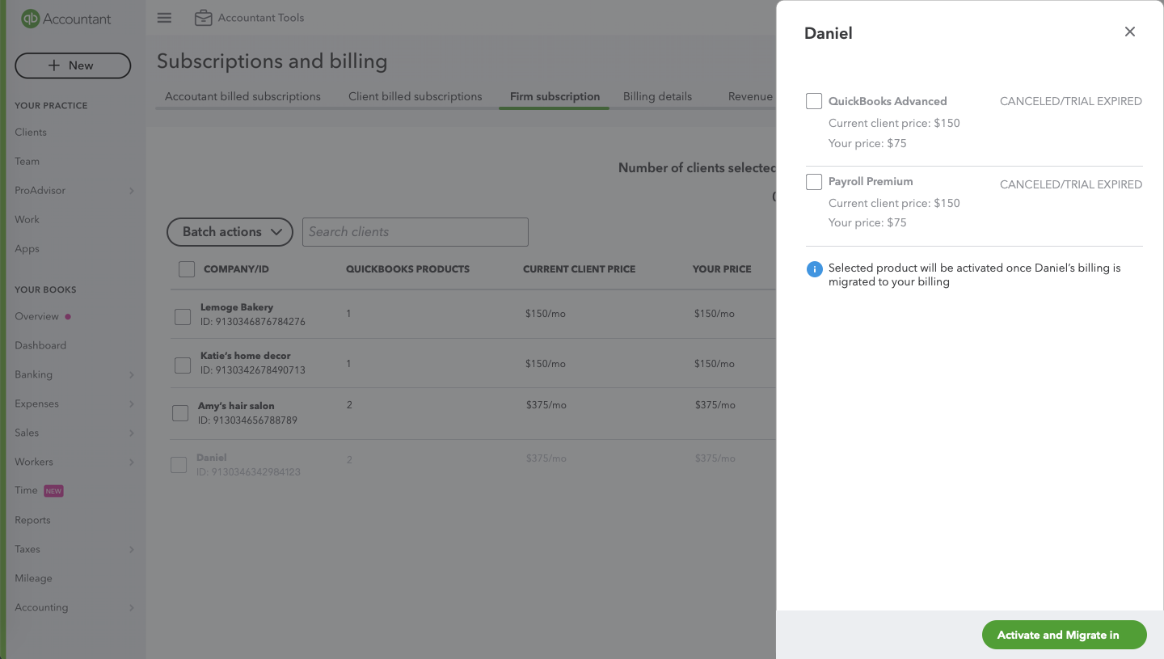This screenshot has height=659, width=1164.
Task: Click the Search clients field
Action: click(415, 232)
